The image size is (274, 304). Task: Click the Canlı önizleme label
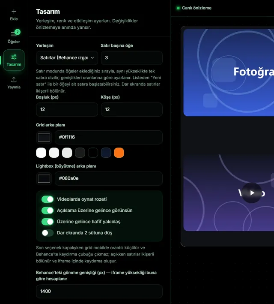point(197,8)
